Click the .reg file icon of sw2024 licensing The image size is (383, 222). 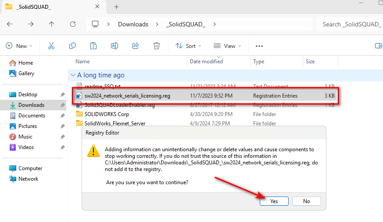(x=79, y=96)
